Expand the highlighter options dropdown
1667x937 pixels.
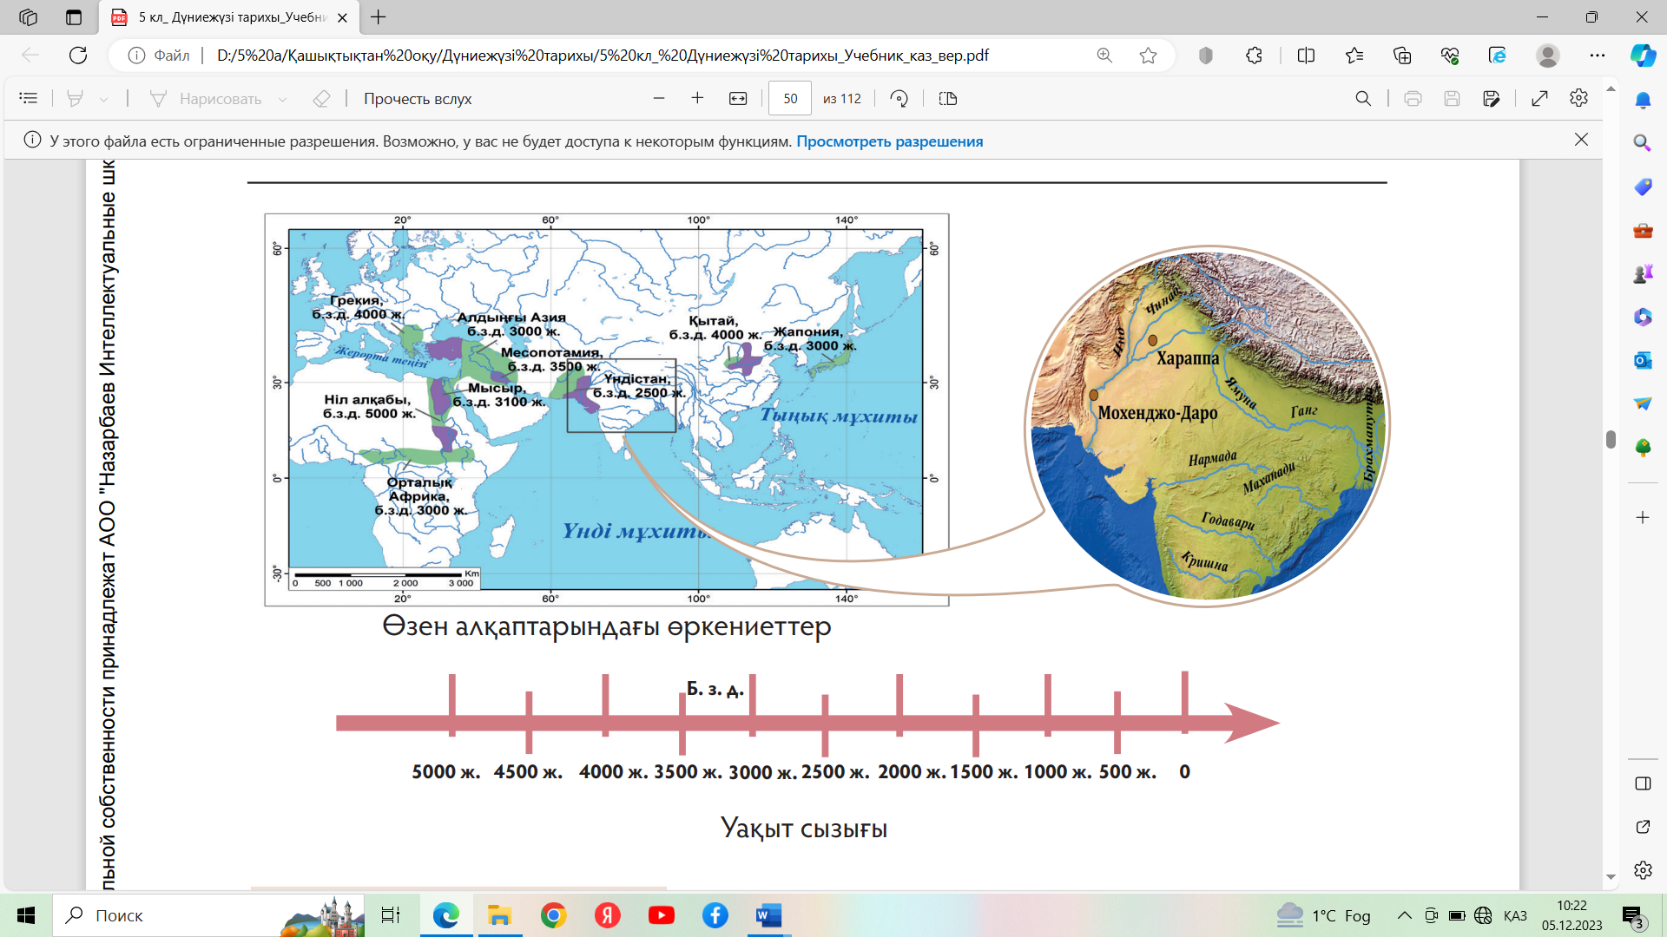104,100
